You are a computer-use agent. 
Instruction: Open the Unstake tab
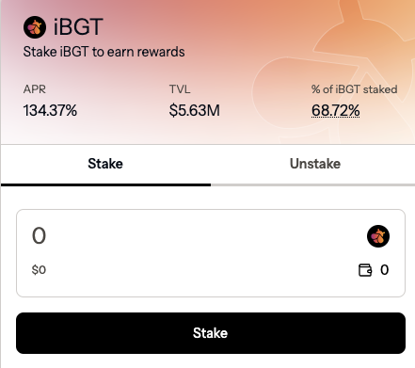pos(315,164)
